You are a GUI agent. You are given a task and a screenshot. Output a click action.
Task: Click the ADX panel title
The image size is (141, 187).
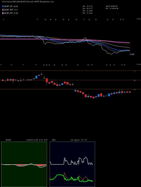54,140
